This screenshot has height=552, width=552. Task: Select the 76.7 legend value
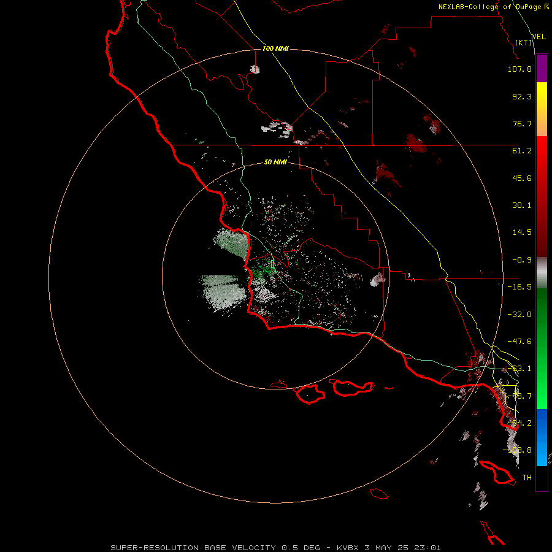point(522,123)
